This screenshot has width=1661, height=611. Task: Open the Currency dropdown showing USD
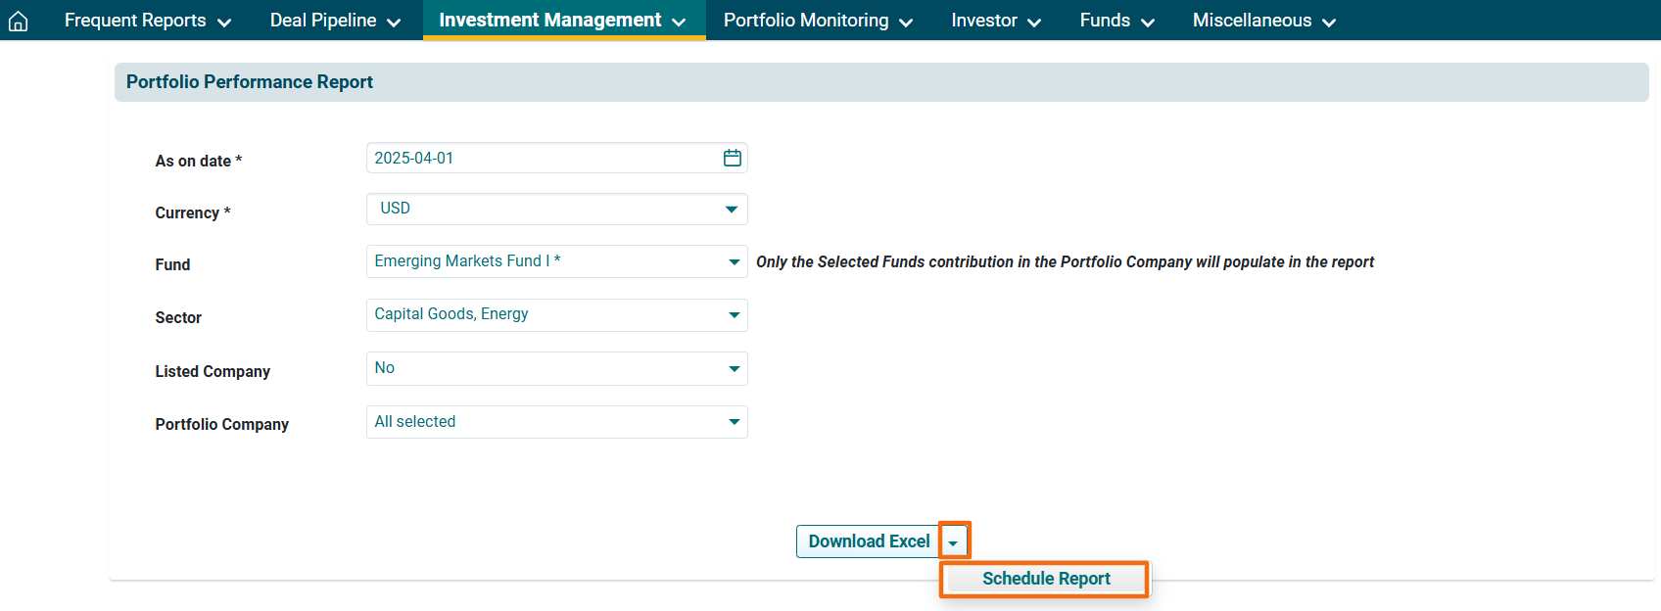[x=556, y=209]
